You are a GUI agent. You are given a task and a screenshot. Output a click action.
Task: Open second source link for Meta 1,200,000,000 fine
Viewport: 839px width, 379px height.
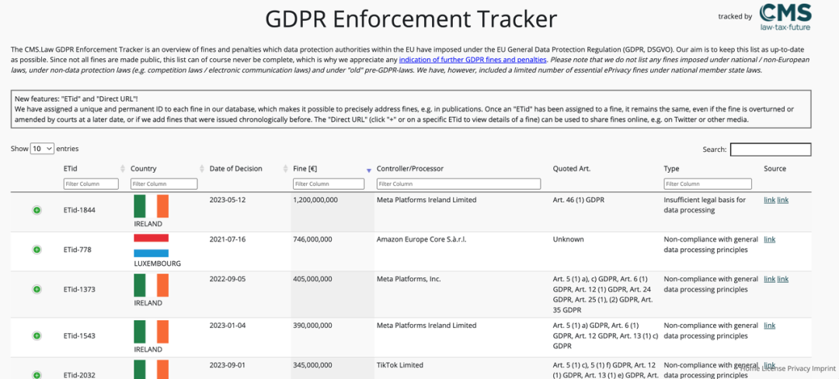pos(783,200)
